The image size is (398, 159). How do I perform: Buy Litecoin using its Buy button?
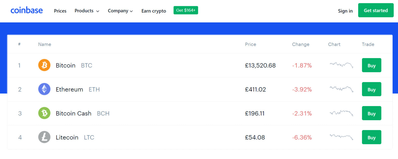click(371, 137)
